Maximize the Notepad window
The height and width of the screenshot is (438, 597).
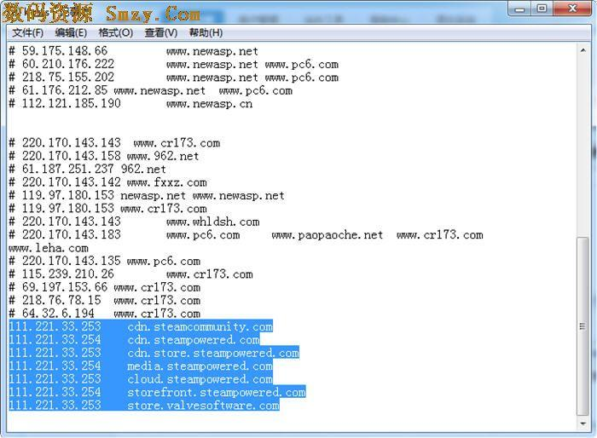[542, 9]
